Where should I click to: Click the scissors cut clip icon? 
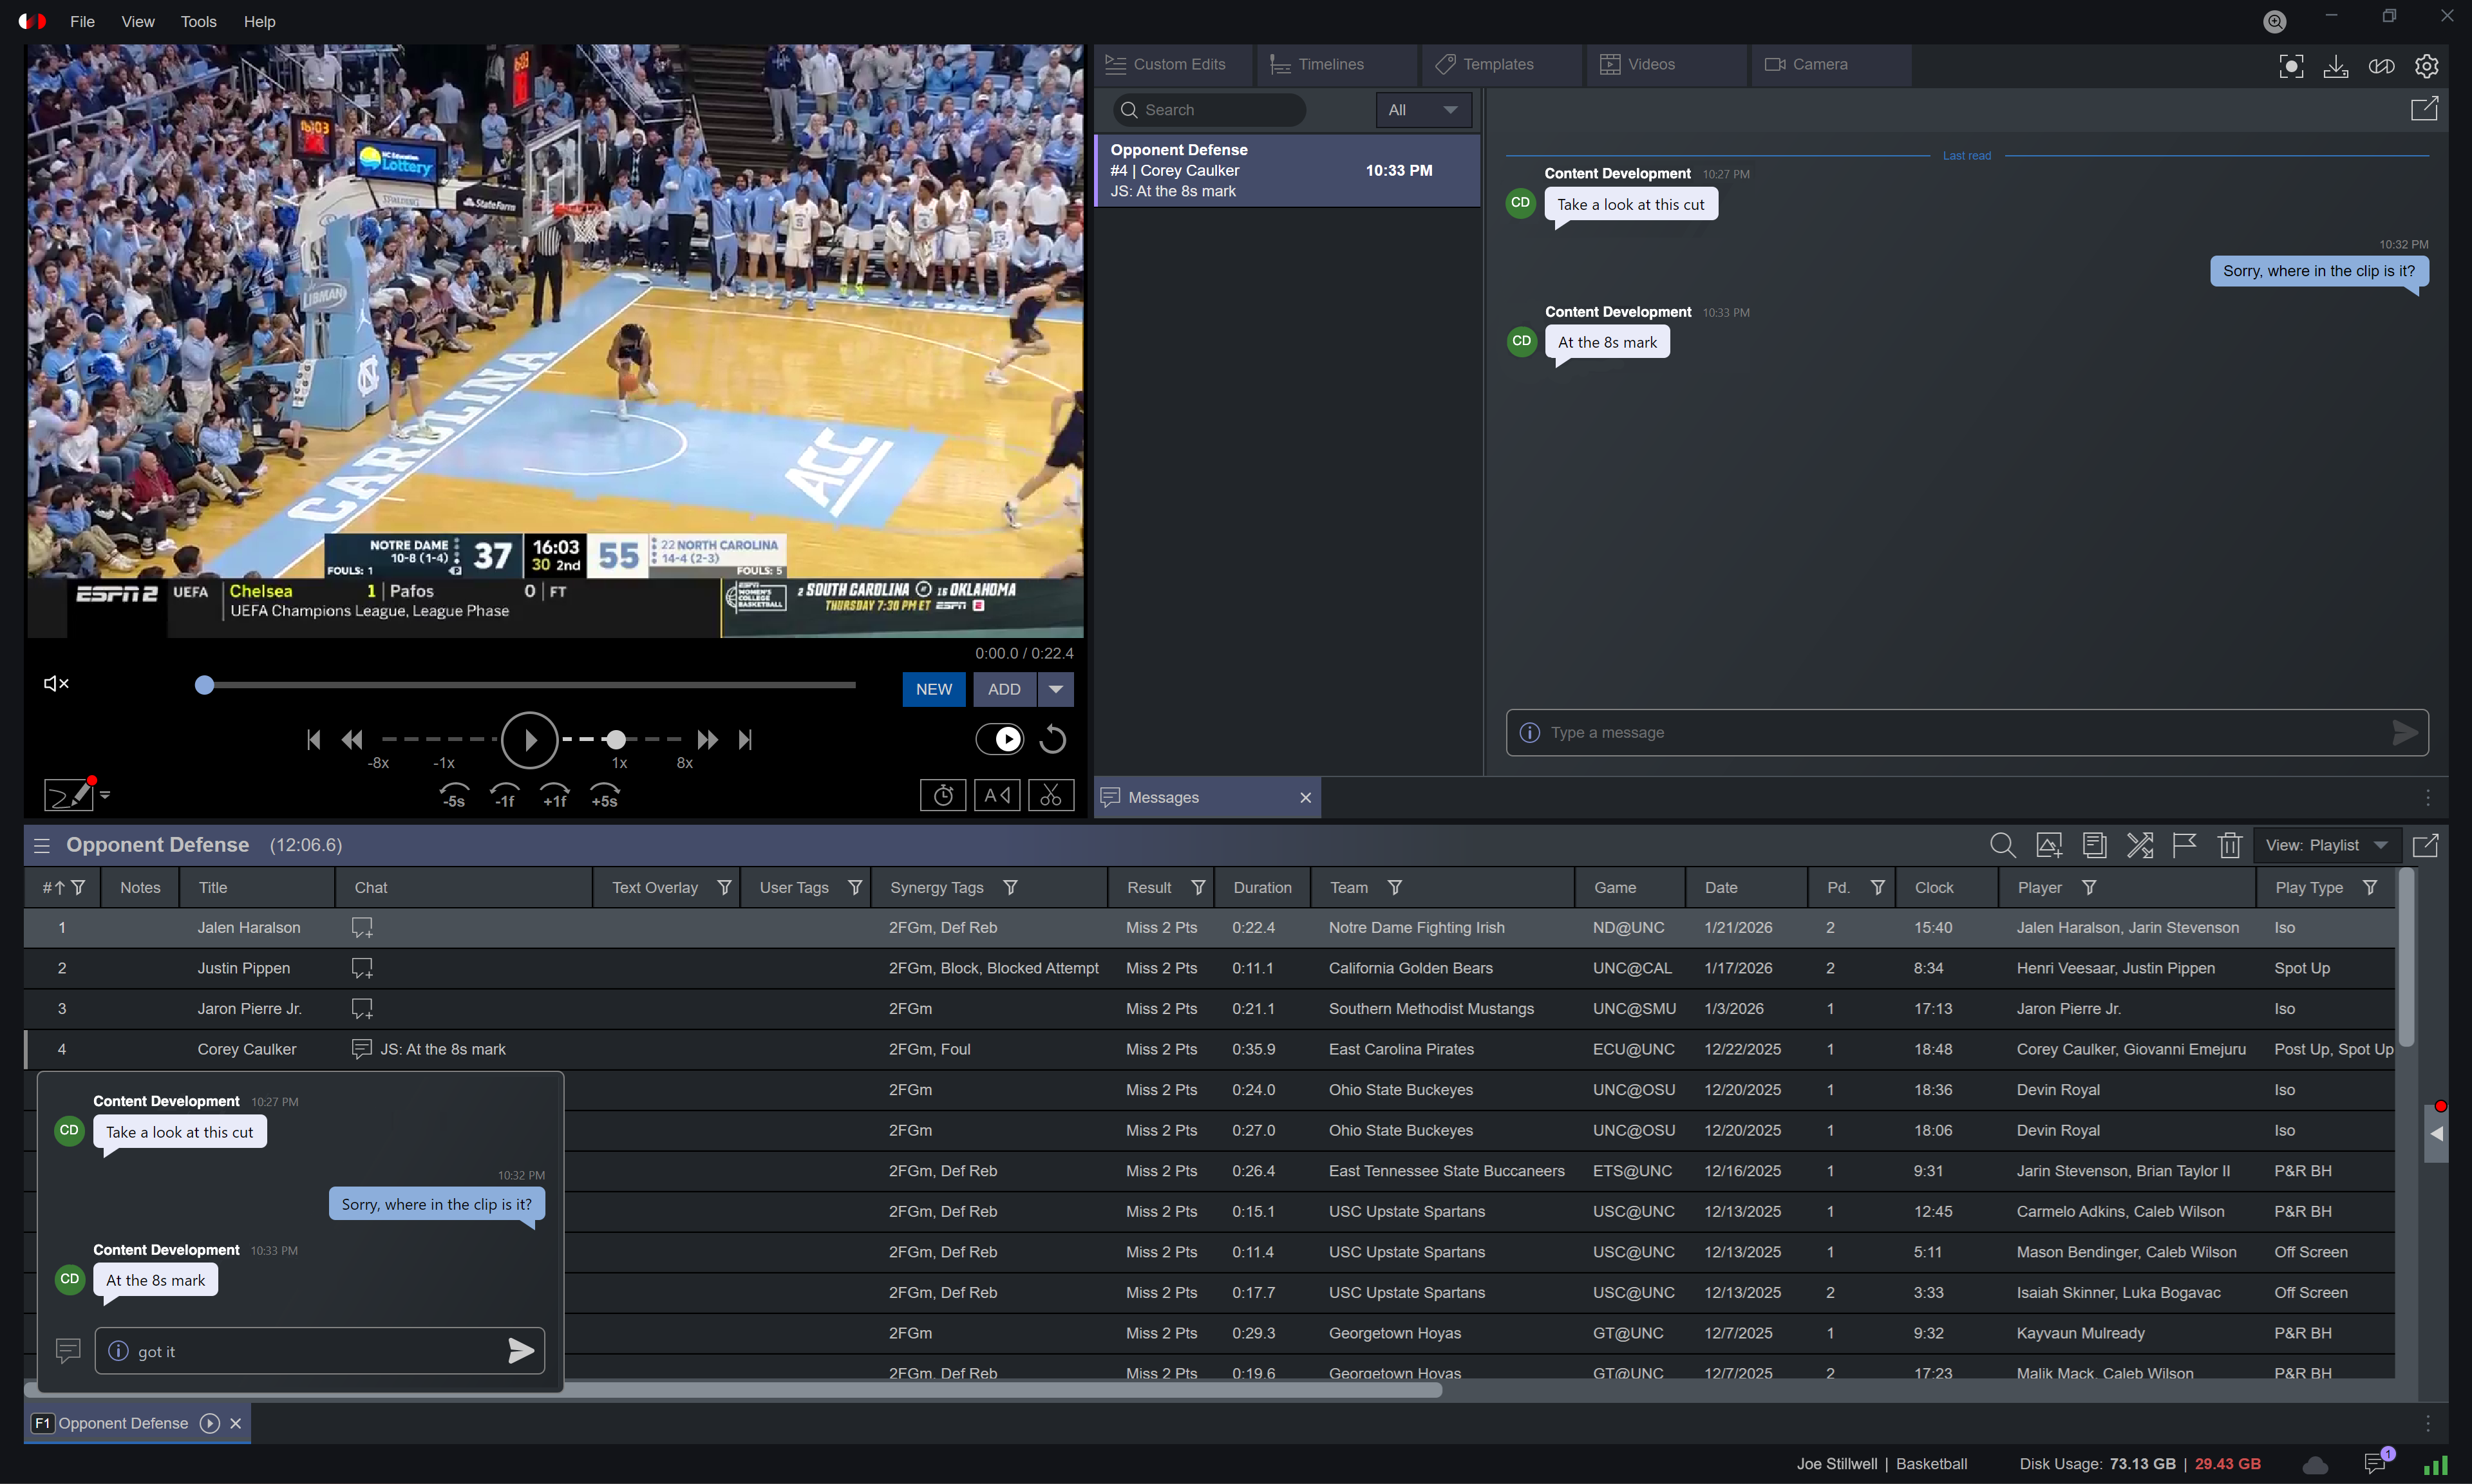pyautogui.click(x=1050, y=795)
